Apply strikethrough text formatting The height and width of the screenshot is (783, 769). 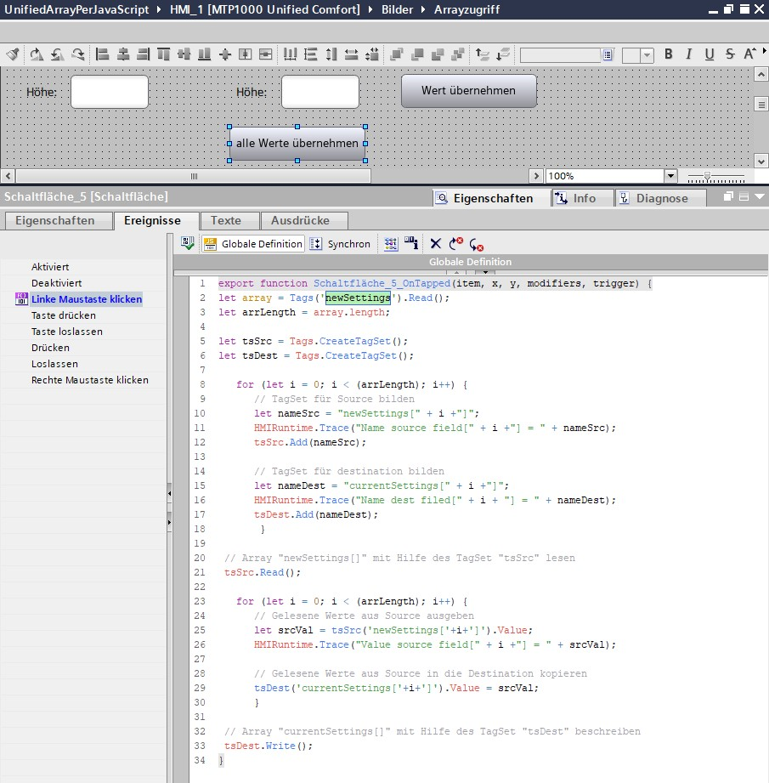click(x=730, y=54)
